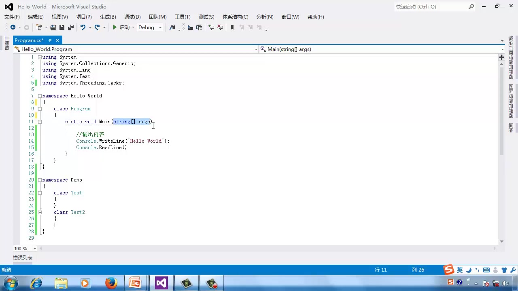Click the Find in Files toolbar icon
This screenshot has width=518, height=291.
click(x=172, y=27)
